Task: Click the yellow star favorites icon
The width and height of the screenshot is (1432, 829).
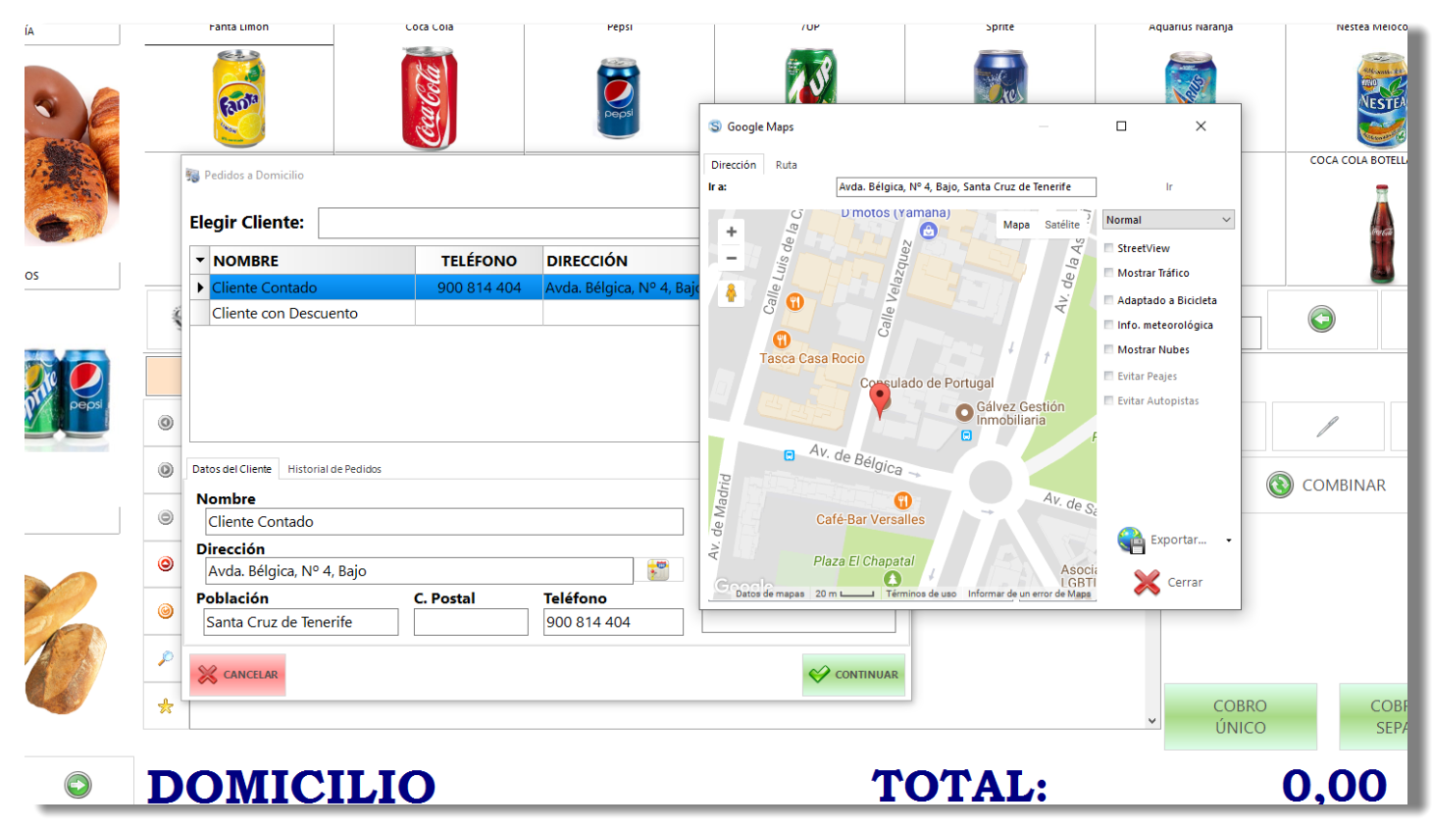Action: click(166, 706)
